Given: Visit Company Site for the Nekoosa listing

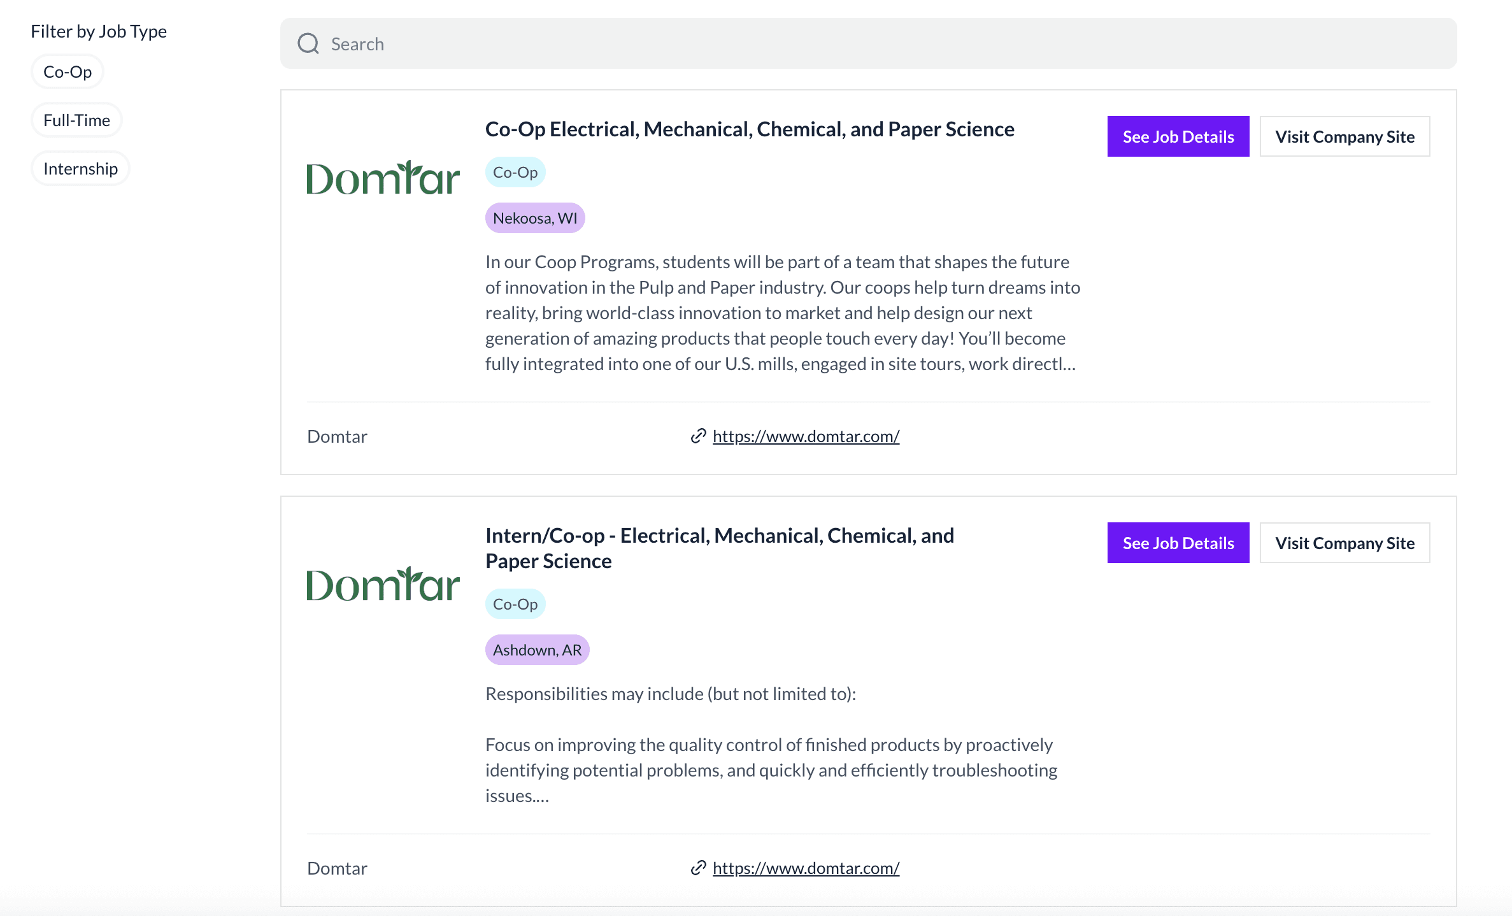Looking at the screenshot, I should pos(1344,137).
